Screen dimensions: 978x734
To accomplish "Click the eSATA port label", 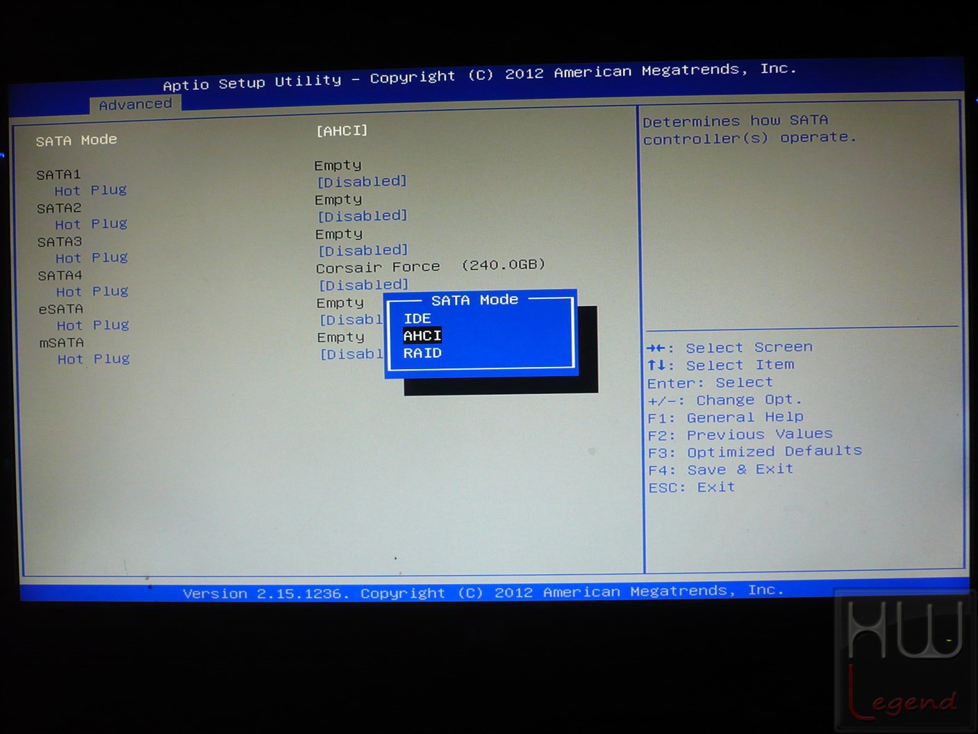I will tap(61, 309).
